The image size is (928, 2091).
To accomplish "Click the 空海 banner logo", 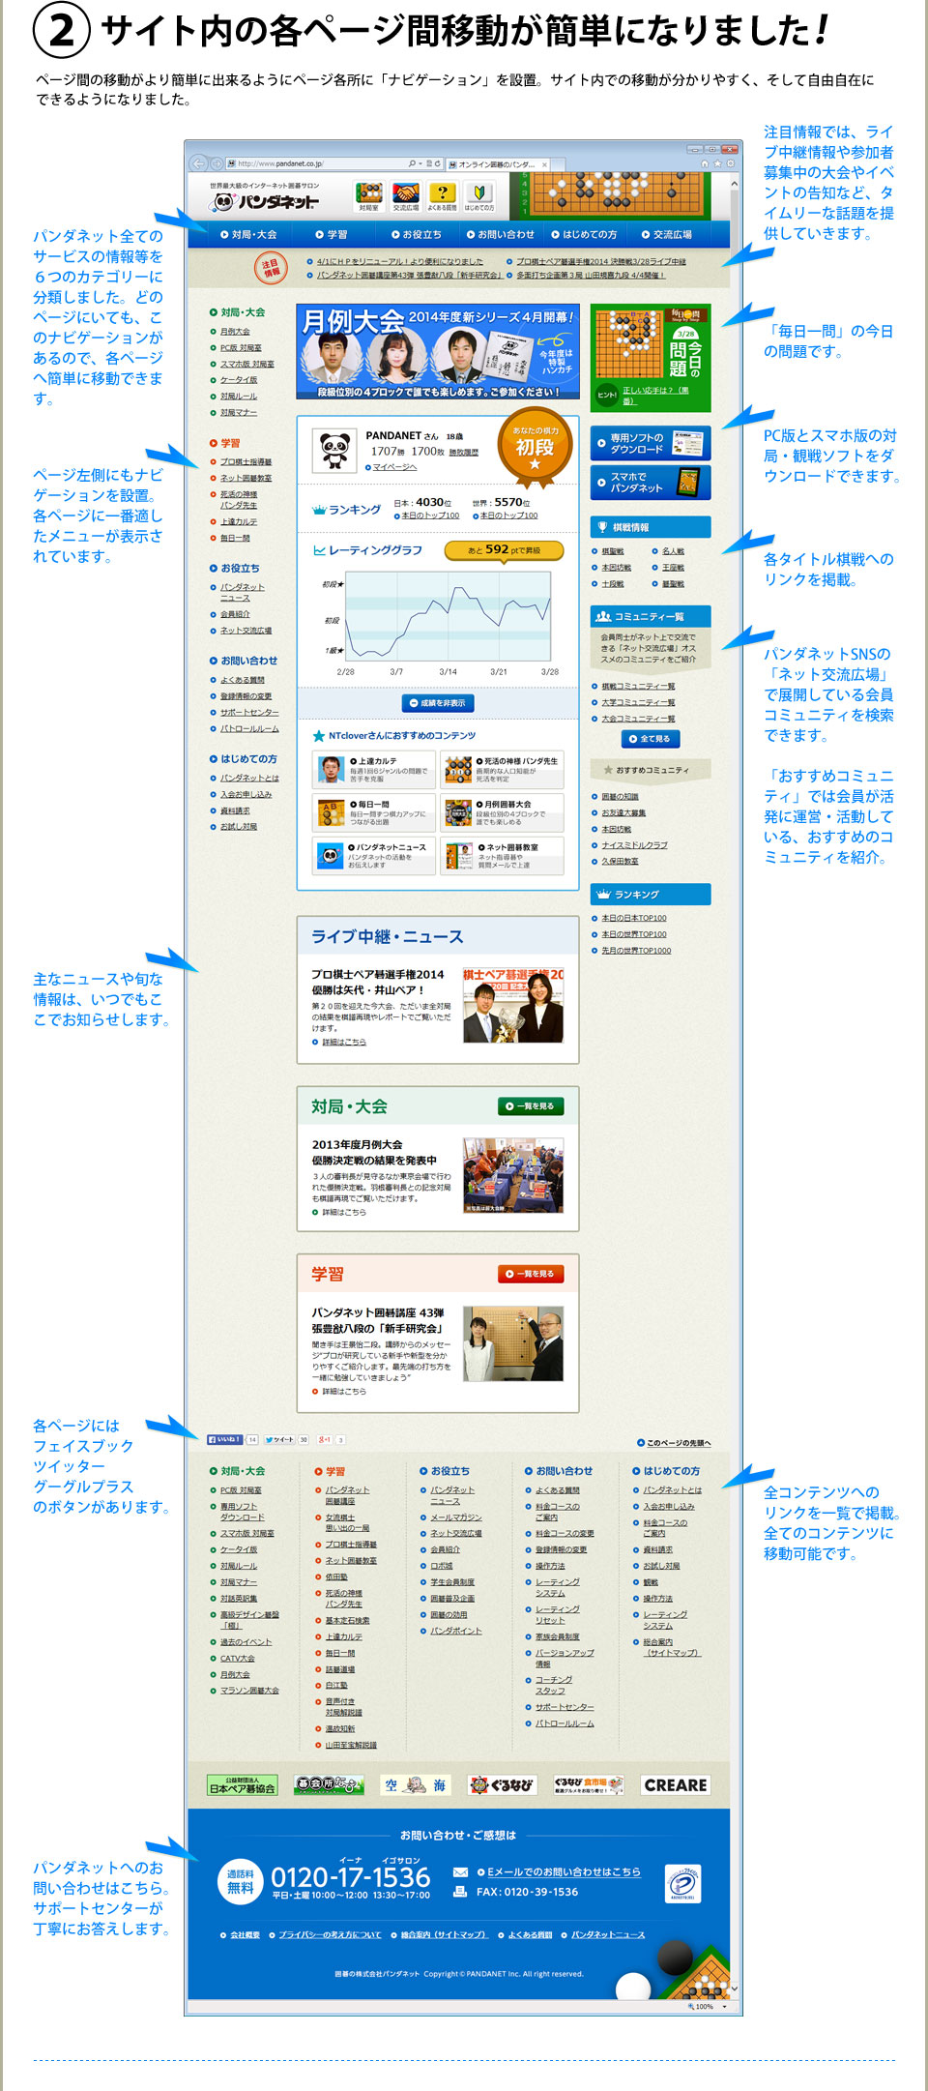I will (x=416, y=1785).
